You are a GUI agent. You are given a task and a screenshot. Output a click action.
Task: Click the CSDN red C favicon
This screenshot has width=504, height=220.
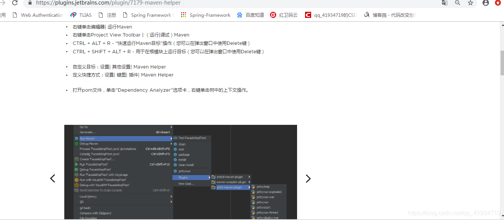click(x=307, y=15)
